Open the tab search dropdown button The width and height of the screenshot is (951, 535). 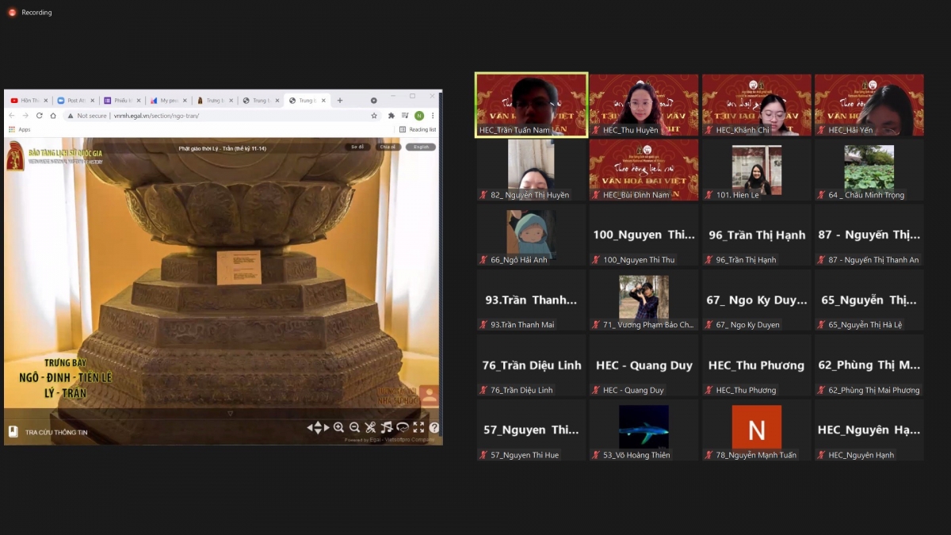(374, 101)
